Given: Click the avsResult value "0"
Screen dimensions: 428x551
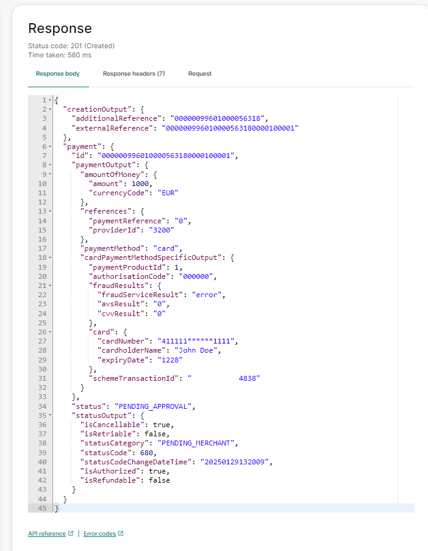Looking at the screenshot, I should (x=159, y=304).
